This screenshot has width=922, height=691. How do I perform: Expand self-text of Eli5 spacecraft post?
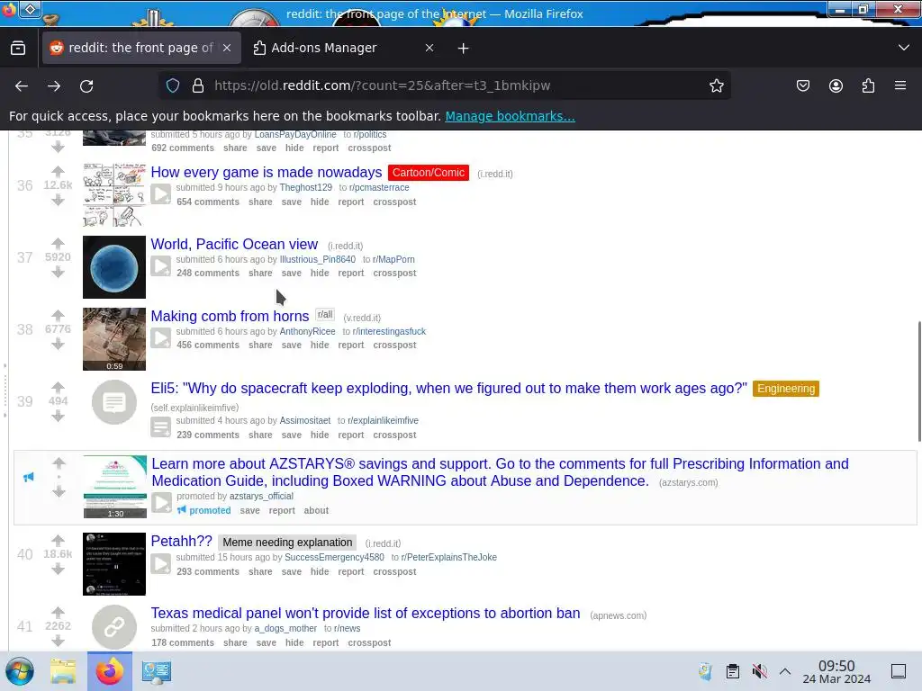click(x=160, y=427)
